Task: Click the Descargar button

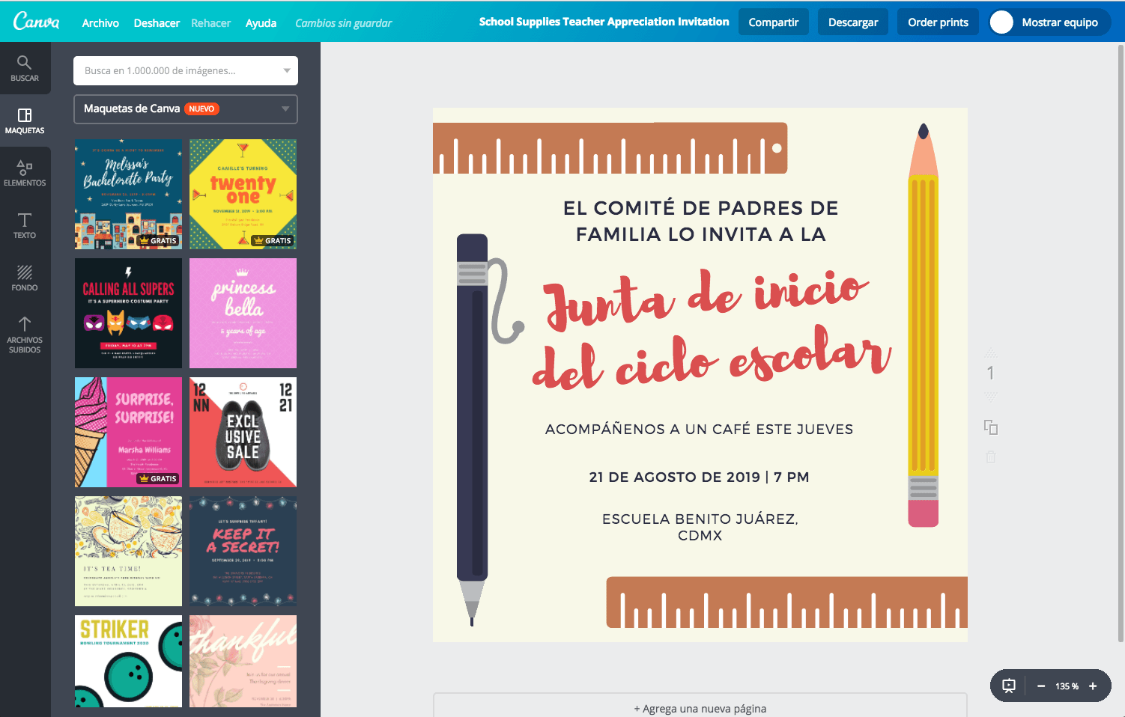Action: tap(852, 22)
